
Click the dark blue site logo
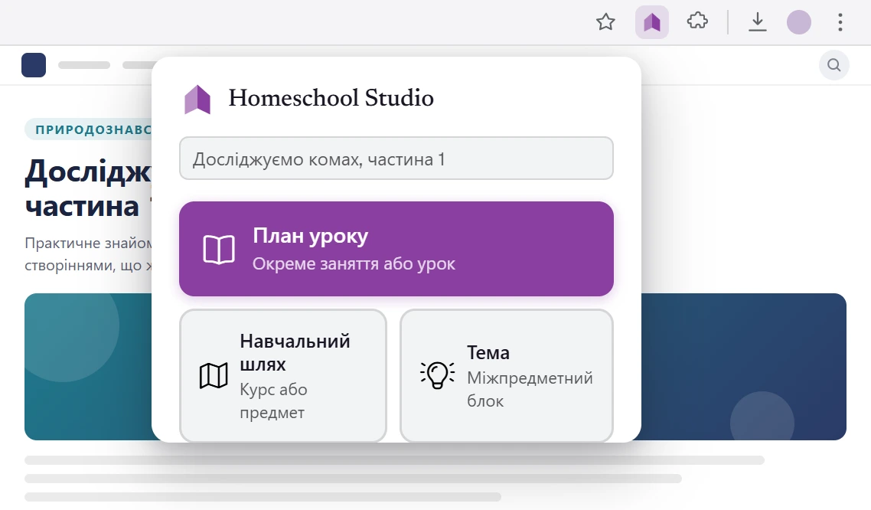tap(34, 65)
